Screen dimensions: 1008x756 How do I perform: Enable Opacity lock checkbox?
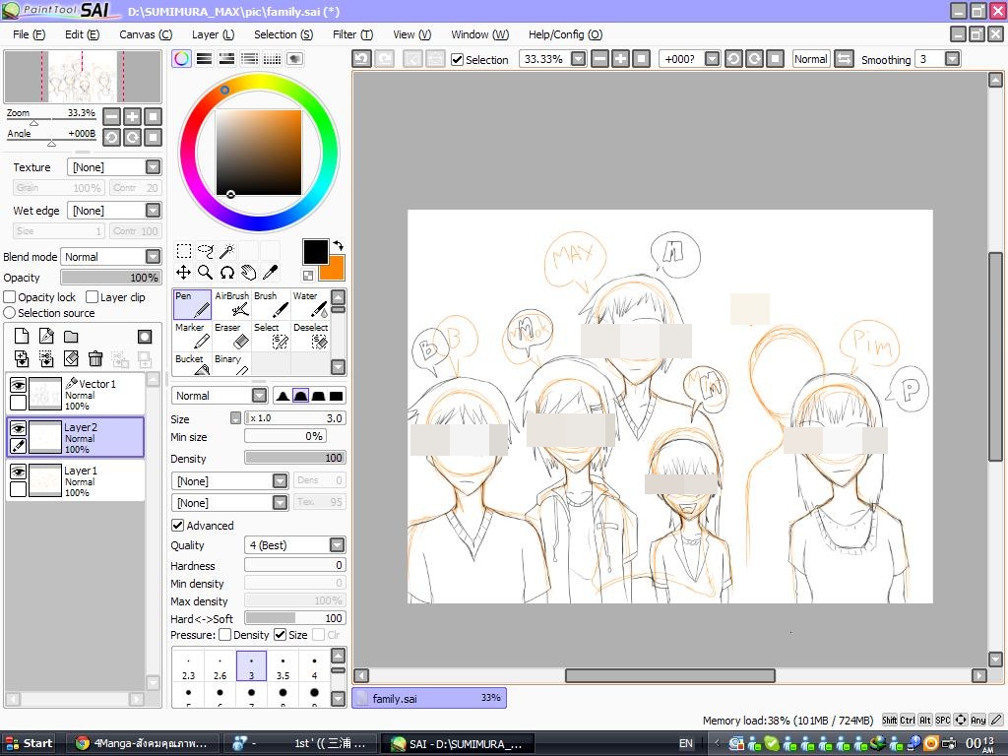(x=10, y=297)
